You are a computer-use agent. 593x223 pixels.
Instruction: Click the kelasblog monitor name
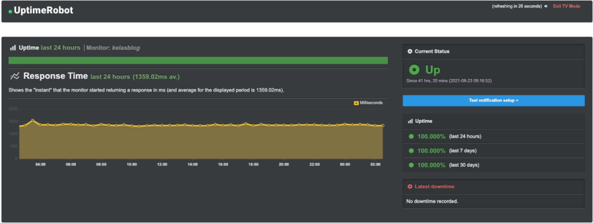tap(126, 47)
